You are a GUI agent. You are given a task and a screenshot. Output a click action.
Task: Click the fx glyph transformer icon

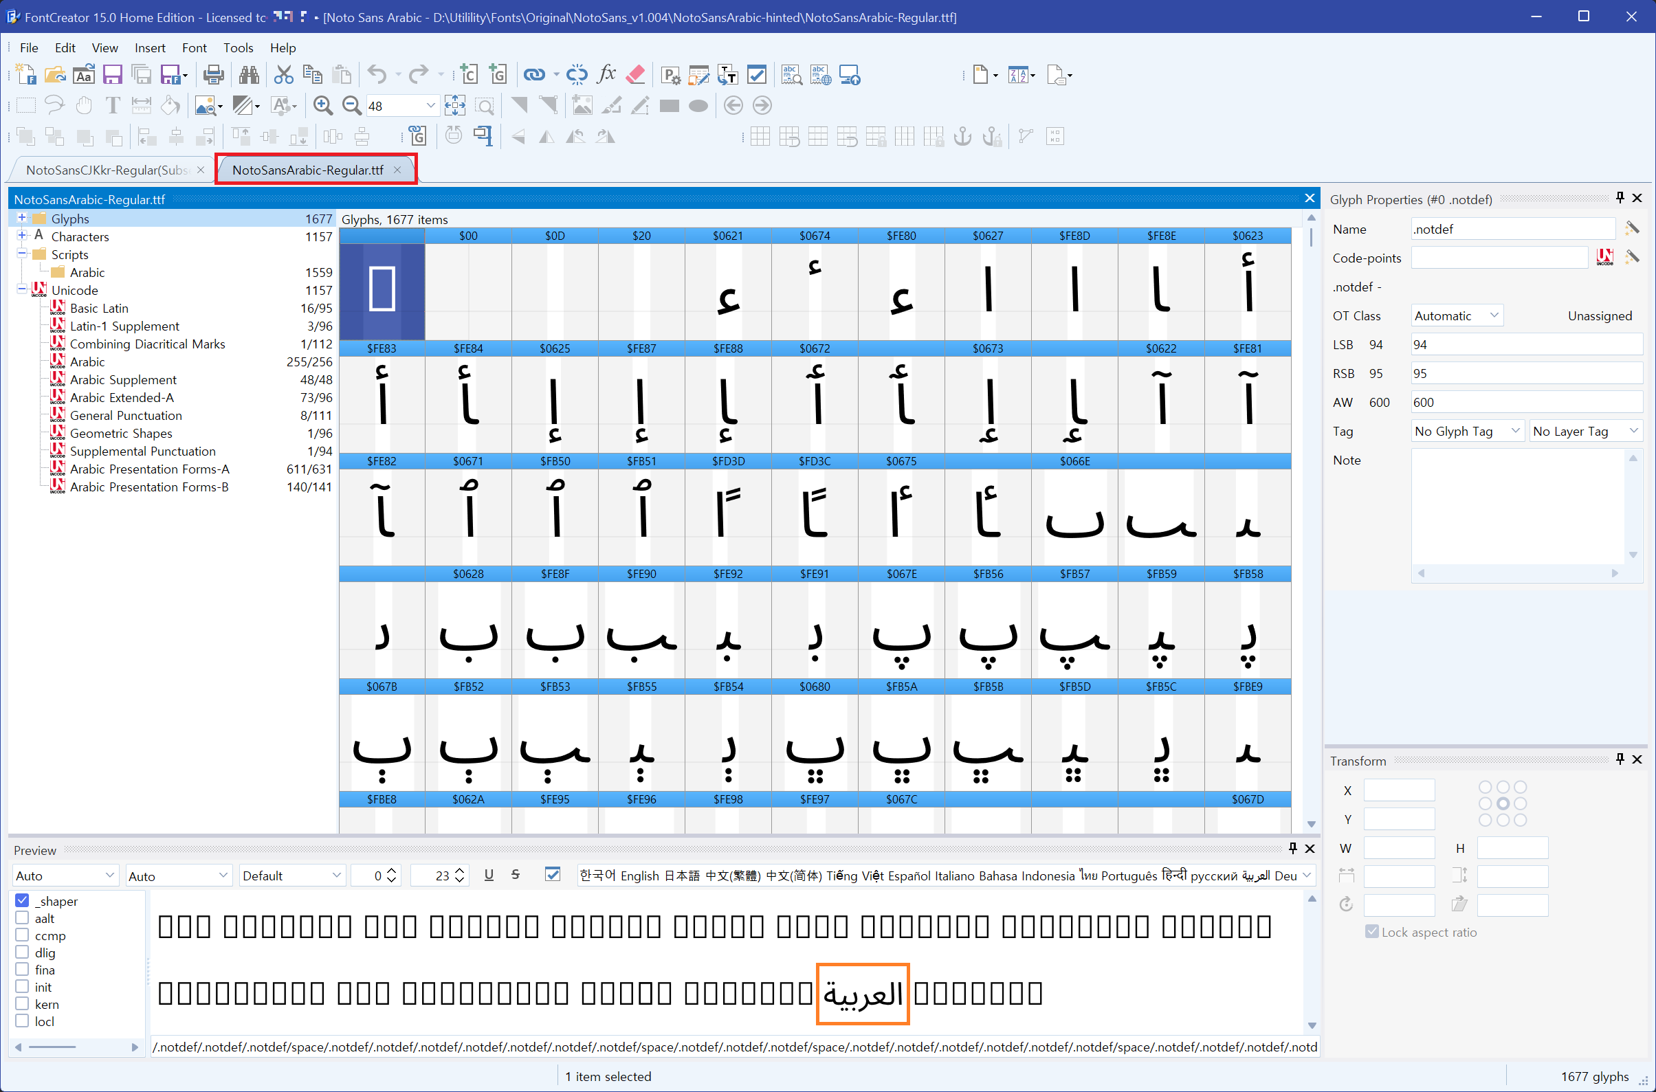(607, 74)
